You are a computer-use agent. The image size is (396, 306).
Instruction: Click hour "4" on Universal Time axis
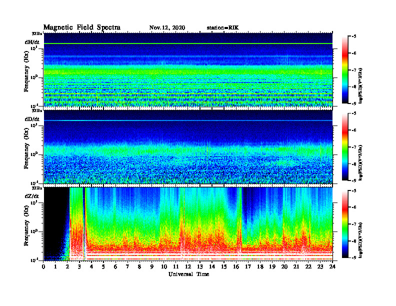click(91, 267)
